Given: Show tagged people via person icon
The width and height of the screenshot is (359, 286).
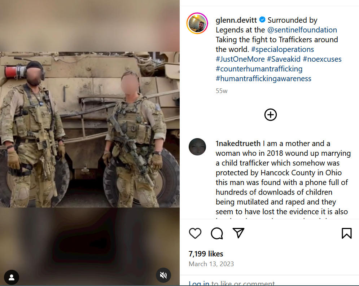Looking at the screenshot, I should [x=12, y=278].
